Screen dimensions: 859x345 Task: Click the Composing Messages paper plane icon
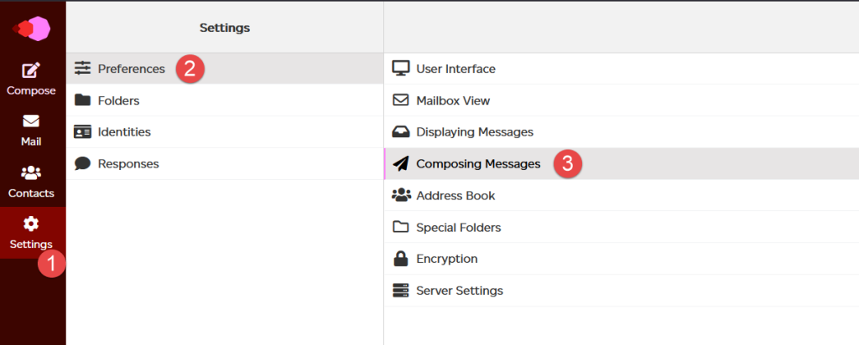pyautogui.click(x=401, y=163)
